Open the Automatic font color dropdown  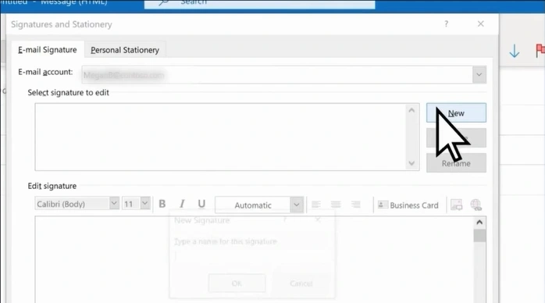(x=297, y=205)
